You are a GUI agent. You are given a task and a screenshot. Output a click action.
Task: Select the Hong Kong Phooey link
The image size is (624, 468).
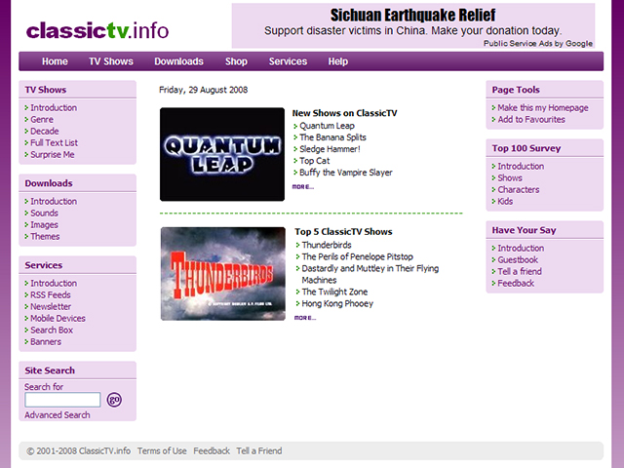tap(337, 303)
